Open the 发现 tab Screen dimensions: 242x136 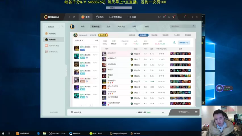point(134,27)
